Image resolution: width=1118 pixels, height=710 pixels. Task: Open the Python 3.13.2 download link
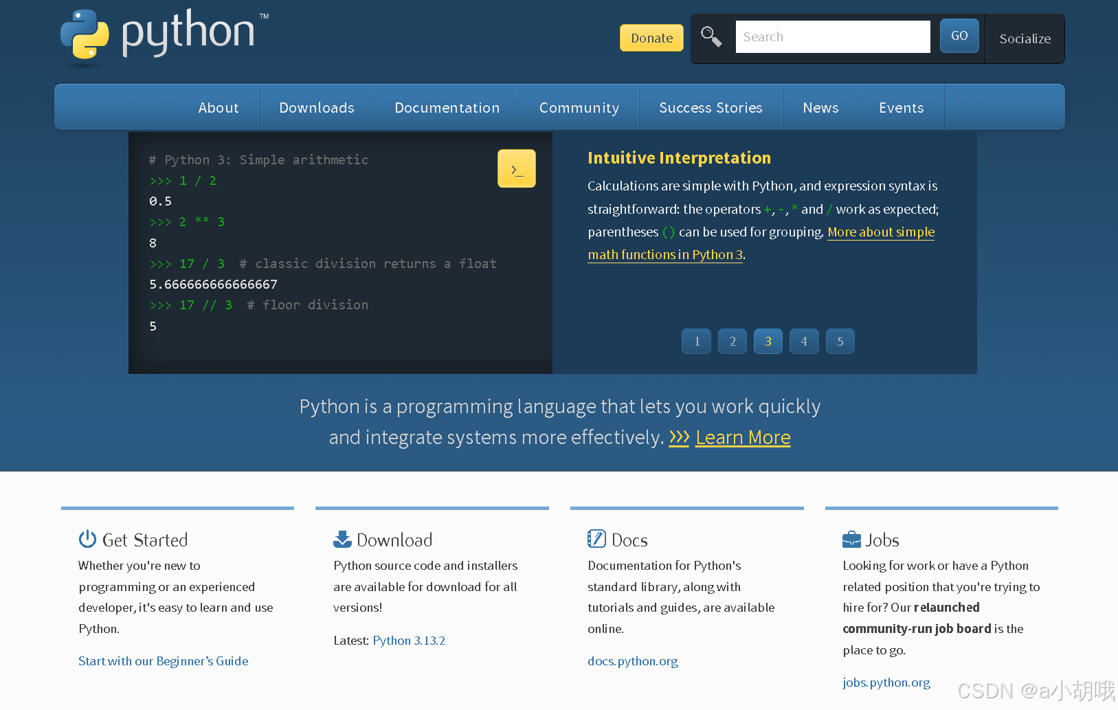pos(409,641)
